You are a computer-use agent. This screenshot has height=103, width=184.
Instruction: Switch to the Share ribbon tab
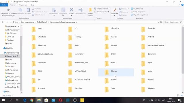click(x=23, y=5)
